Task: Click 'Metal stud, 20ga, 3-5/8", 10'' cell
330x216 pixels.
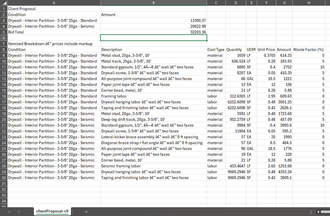Action: click(153, 114)
